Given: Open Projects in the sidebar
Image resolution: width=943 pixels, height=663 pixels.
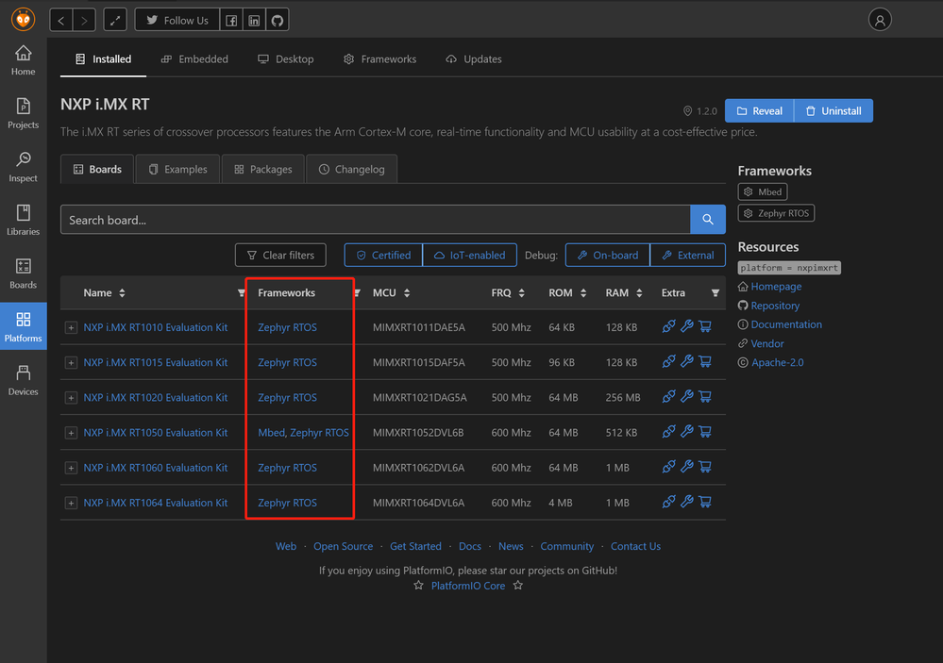Looking at the screenshot, I should pyautogui.click(x=23, y=113).
